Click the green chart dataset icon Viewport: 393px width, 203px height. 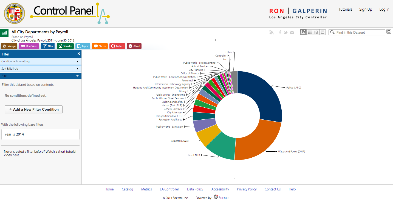click(x=4, y=33)
